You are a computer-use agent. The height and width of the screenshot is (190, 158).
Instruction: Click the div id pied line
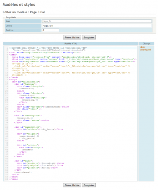pos(24,161)
